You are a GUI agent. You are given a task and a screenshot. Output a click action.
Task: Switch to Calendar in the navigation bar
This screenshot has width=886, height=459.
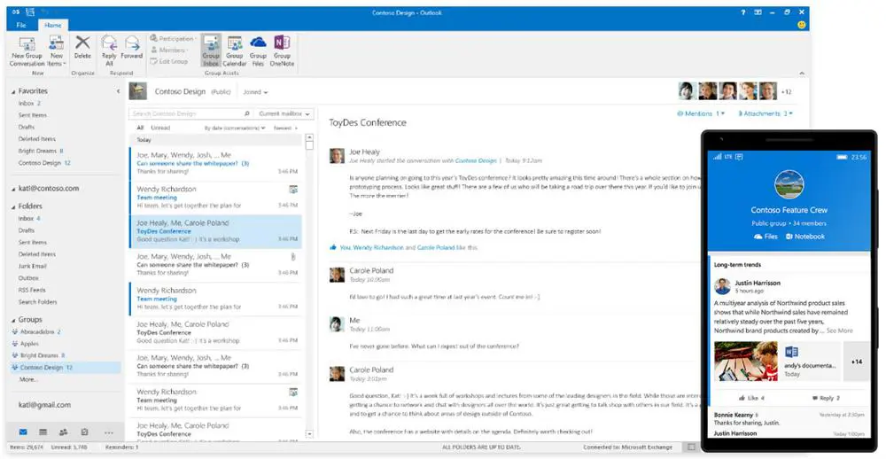pos(43,432)
